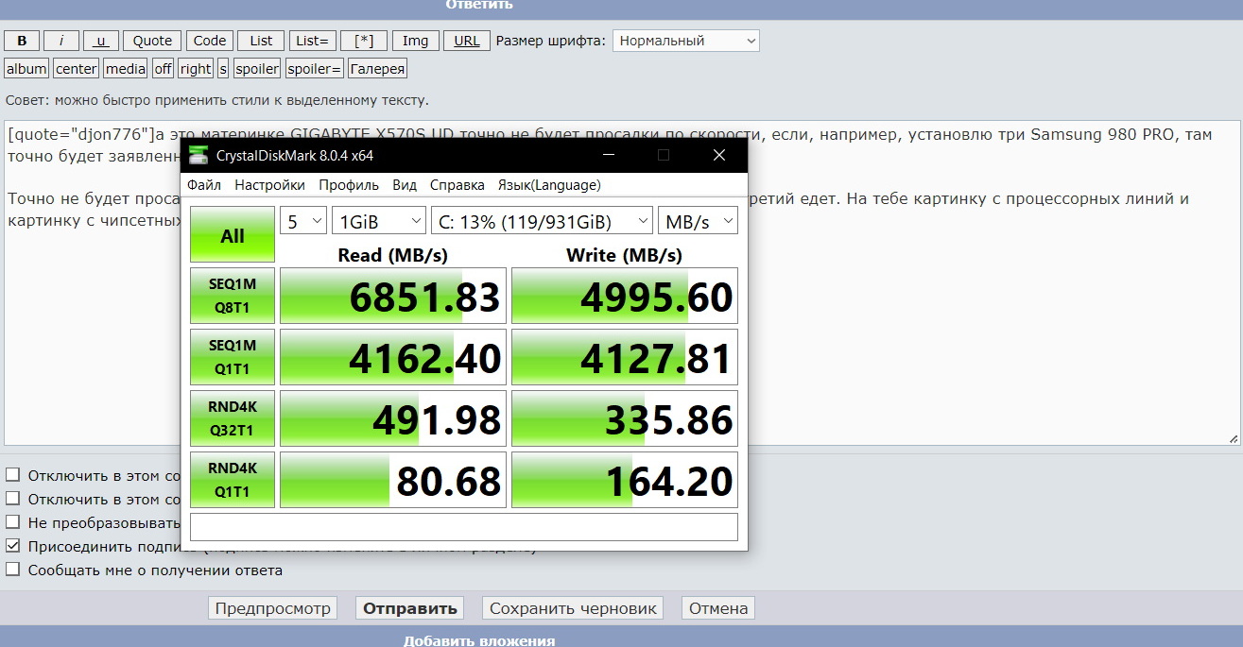Image resolution: width=1243 pixels, height=647 pixels.
Task: Enable 'Сообщать мне о получении ответа' checkbox
Action: [x=13, y=570]
